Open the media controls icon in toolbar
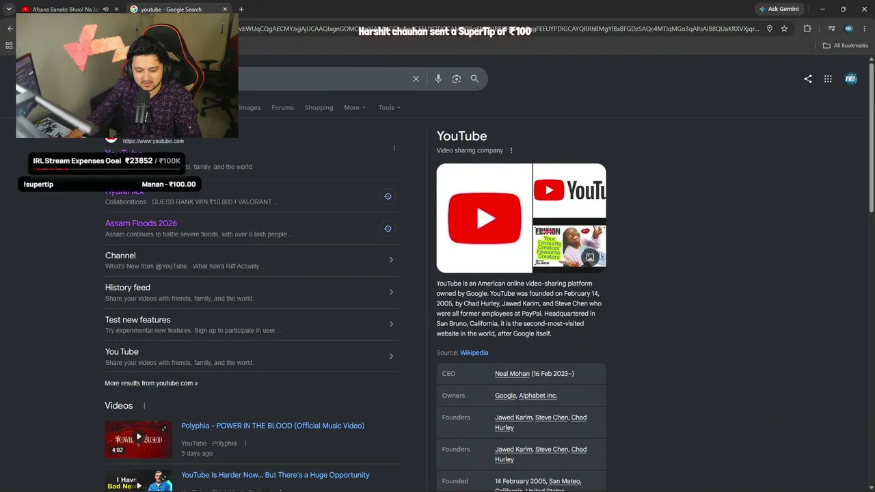The image size is (875, 492). [831, 29]
